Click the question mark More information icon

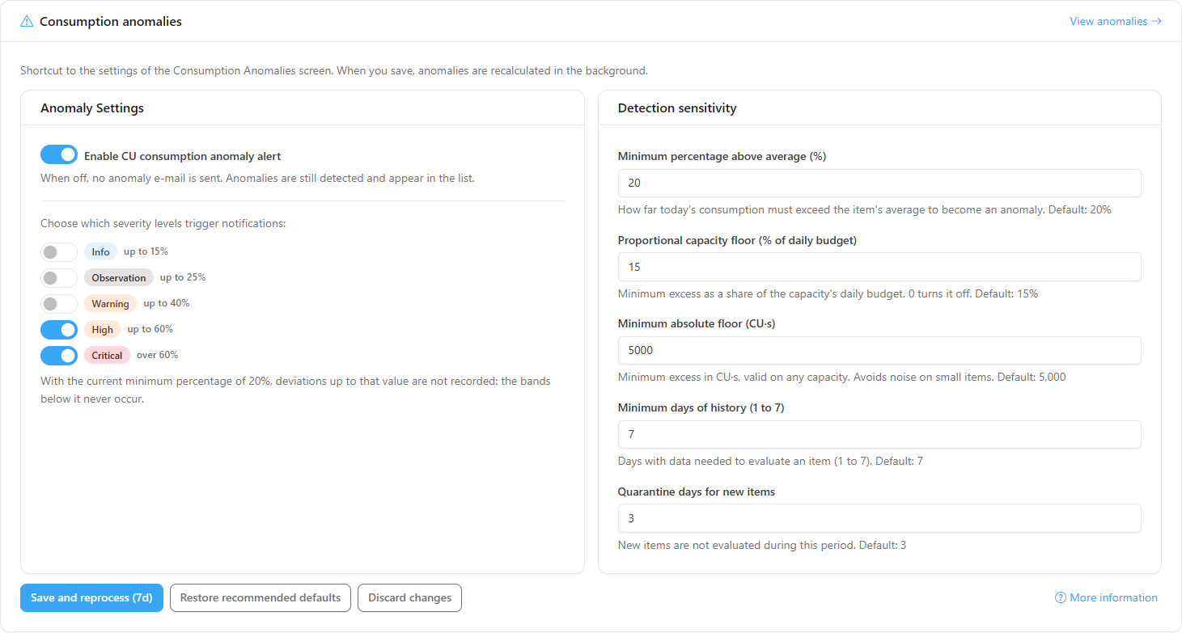(1061, 597)
